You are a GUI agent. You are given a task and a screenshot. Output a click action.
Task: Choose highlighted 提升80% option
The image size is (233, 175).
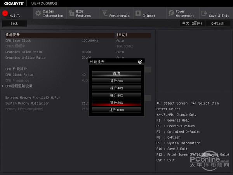tap(116, 103)
